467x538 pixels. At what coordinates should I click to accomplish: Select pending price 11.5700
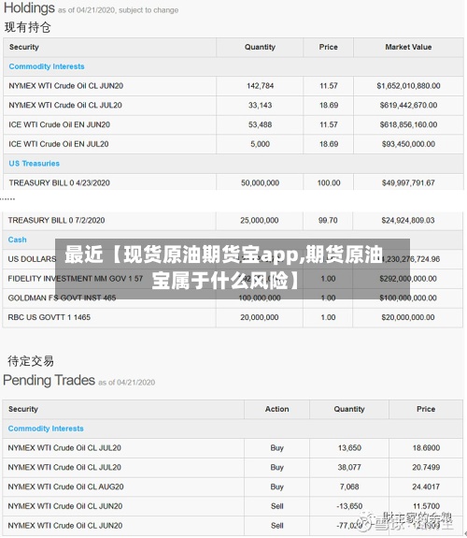click(x=426, y=506)
